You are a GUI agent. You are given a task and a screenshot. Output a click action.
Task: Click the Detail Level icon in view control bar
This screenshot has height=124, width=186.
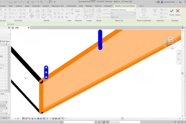(x=23, y=118)
